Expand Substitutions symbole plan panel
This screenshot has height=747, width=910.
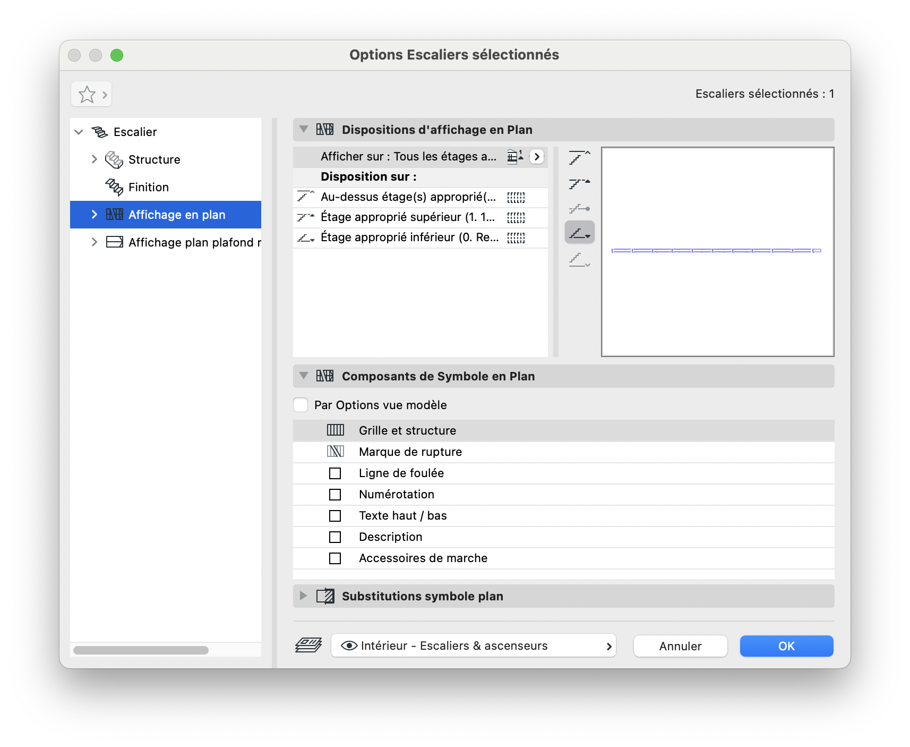tap(304, 596)
